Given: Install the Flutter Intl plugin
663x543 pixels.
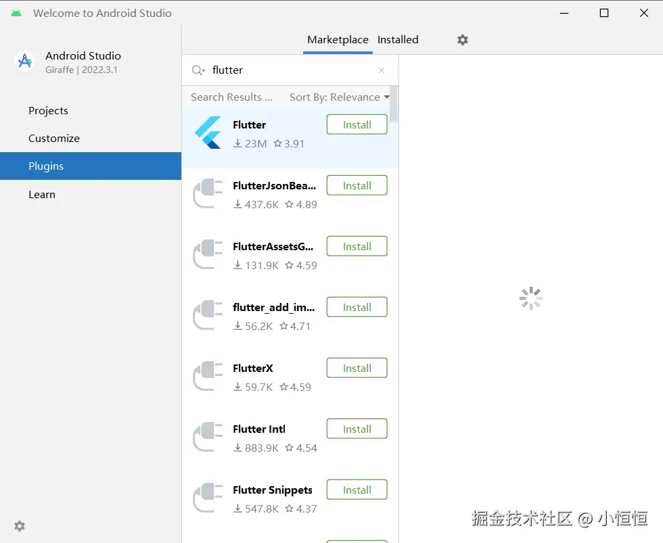Looking at the screenshot, I should coord(357,429).
